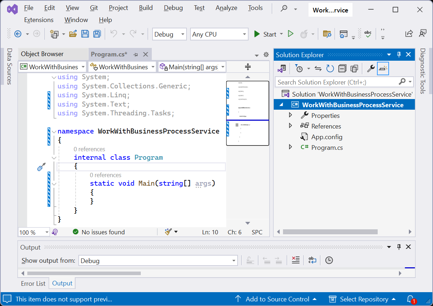
Task: Toggle auto-hide pin on Output panel
Action: [399, 247]
